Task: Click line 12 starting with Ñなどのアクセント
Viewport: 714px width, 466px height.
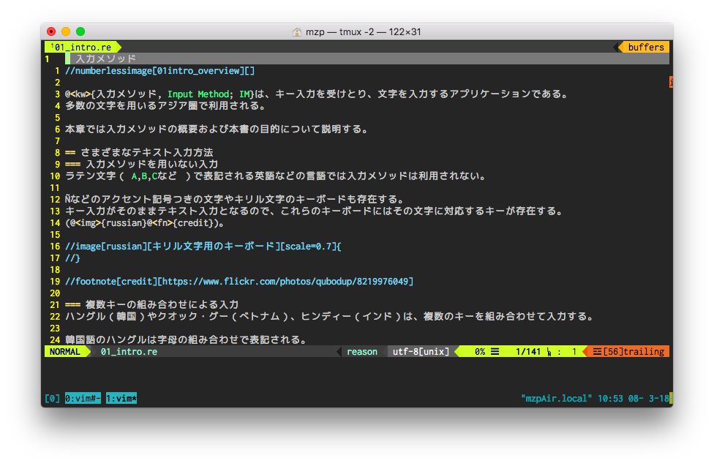Action: click(x=235, y=199)
